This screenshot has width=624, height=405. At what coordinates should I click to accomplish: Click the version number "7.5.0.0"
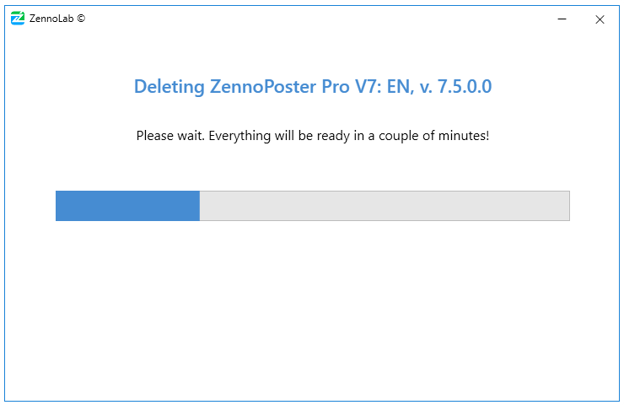click(462, 86)
